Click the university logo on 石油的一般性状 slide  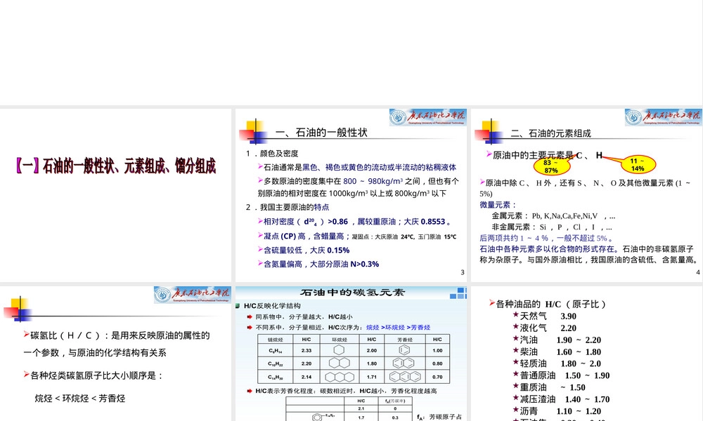tap(427, 117)
